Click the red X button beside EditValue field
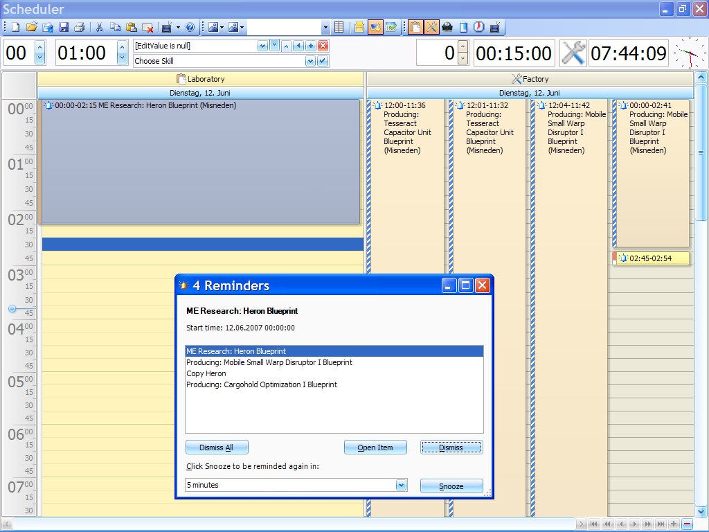 (x=323, y=46)
